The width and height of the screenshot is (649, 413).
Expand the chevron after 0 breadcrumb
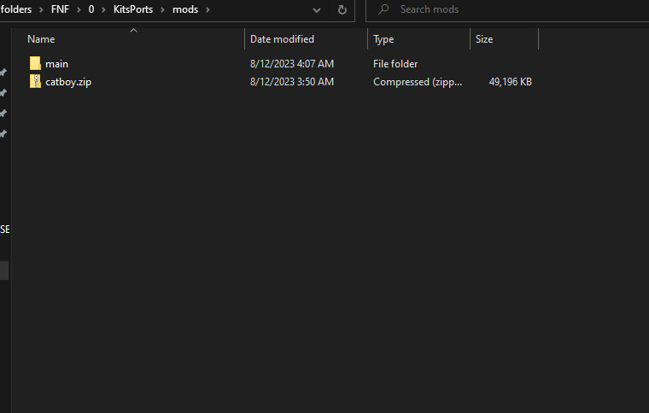103,9
